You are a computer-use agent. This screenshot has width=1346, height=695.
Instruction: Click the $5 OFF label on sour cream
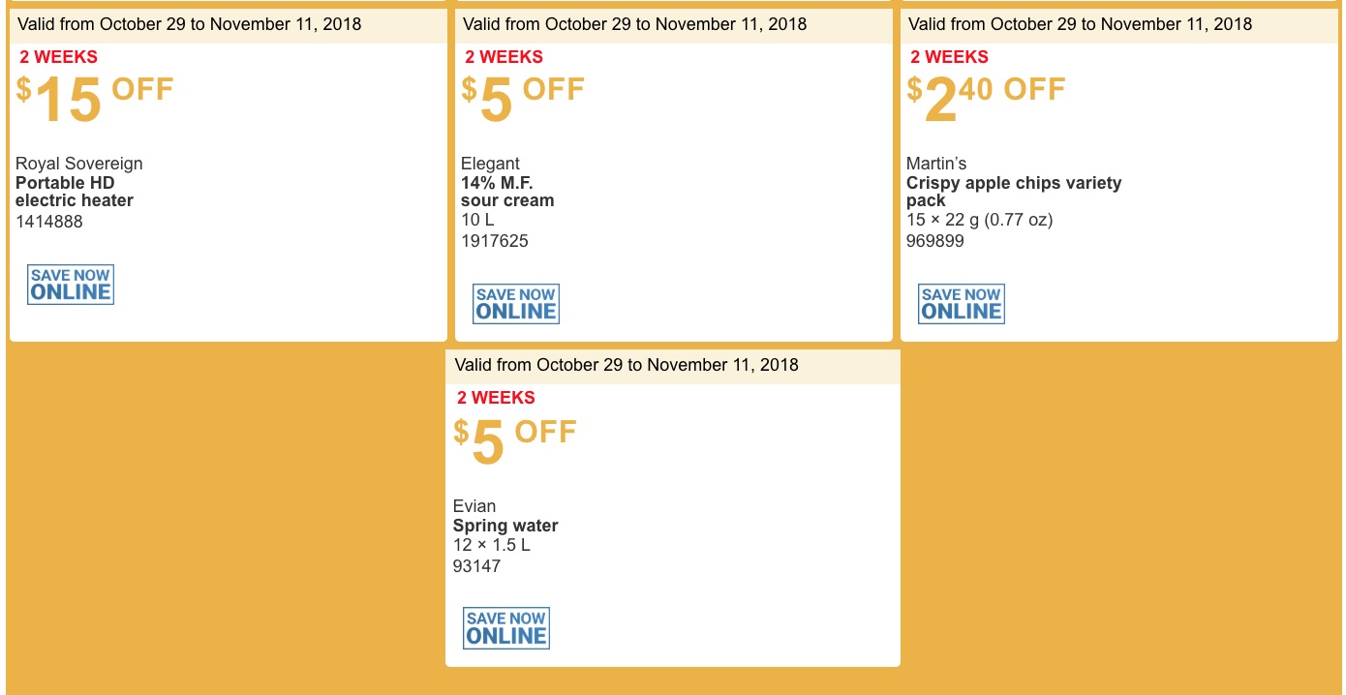(x=523, y=100)
